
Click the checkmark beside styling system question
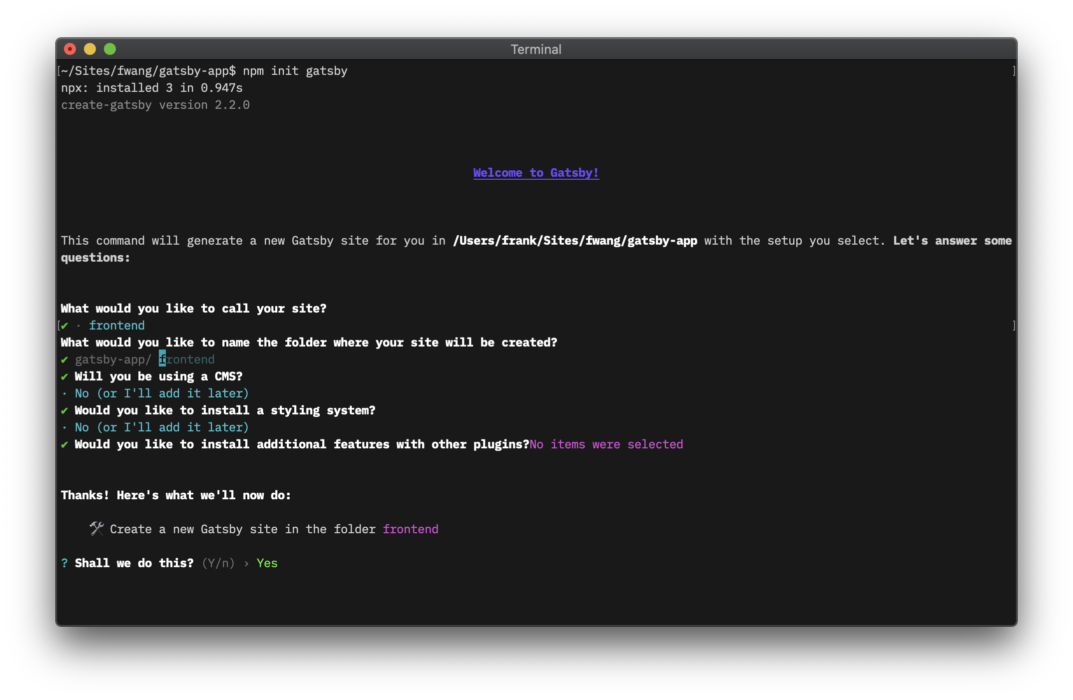pos(64,410)
